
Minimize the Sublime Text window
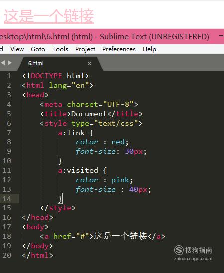point(221,36)
